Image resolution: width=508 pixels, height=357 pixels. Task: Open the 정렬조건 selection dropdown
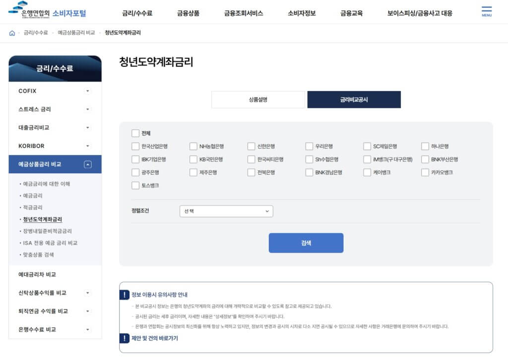226,210
